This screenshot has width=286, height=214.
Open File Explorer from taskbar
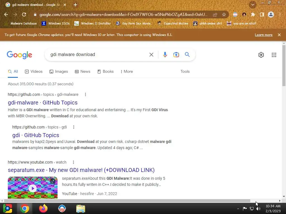(81, 209)
